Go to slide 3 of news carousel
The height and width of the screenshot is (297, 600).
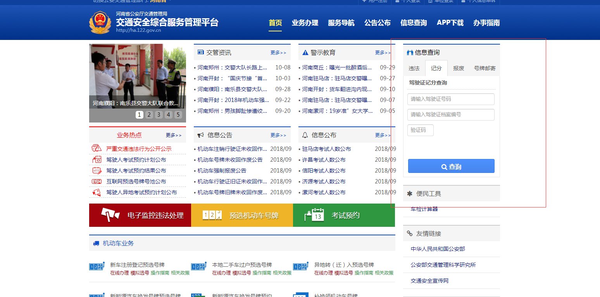click(159, 115)
